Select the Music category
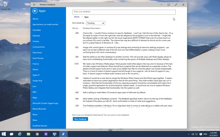The height and width of the screenshot is (137, 220). coord(35,114)
